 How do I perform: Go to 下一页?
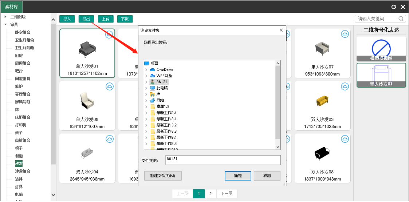[227, 194]
